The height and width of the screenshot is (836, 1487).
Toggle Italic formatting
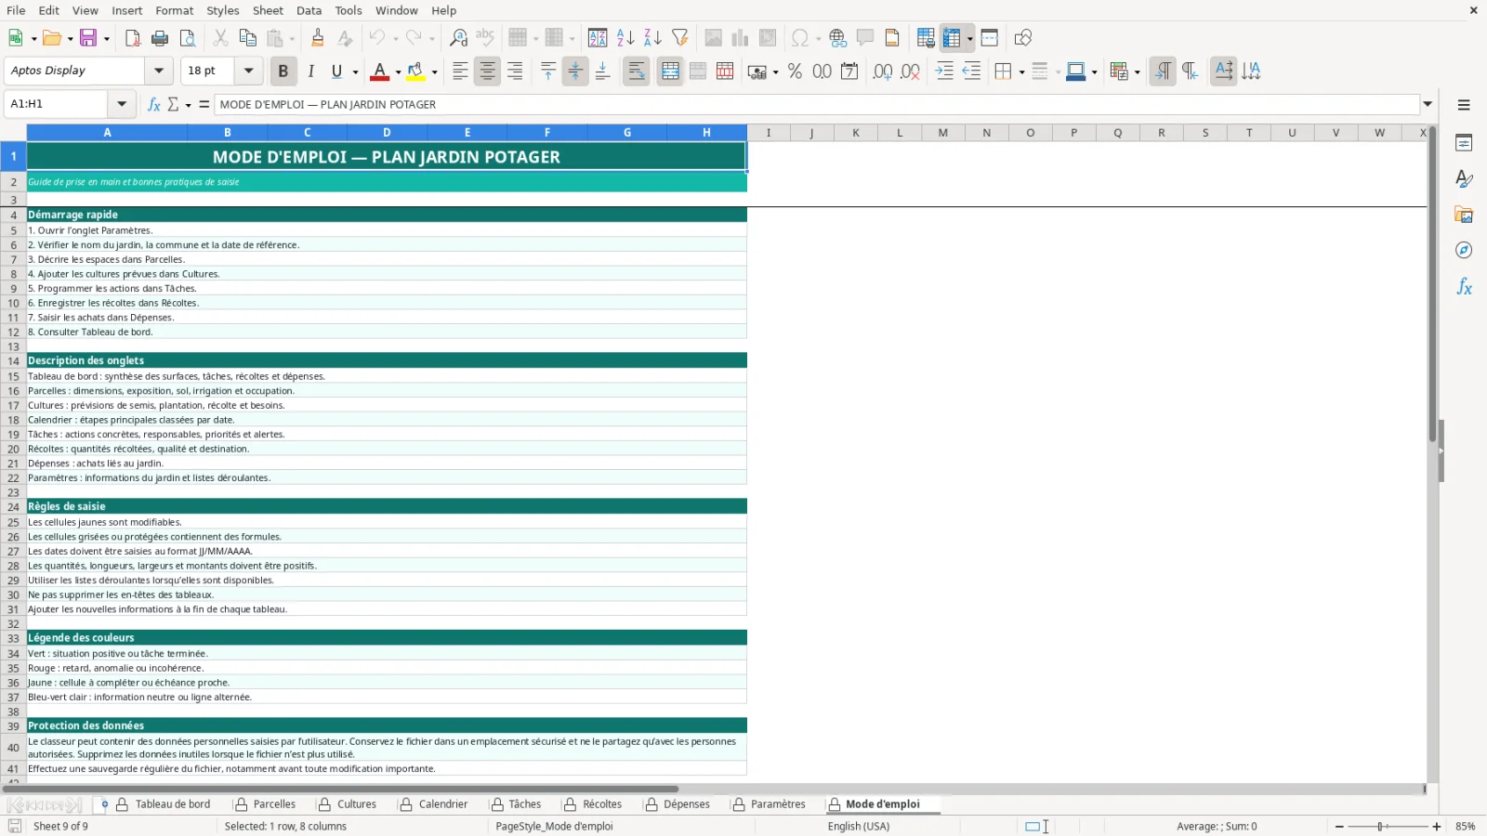(310, 72)
